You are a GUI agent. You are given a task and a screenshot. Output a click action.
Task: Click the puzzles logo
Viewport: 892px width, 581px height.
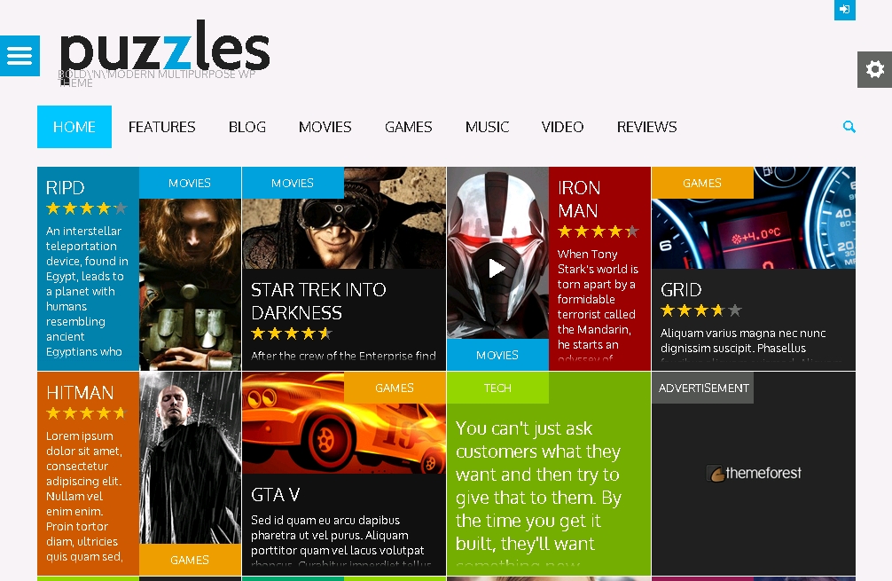click(164, 51)
